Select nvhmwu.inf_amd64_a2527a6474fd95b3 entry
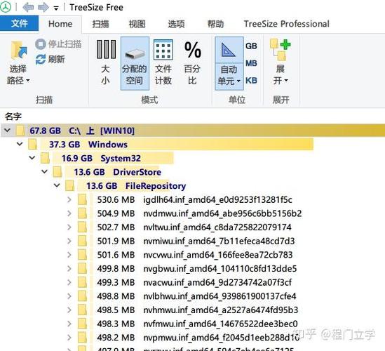The height and width of the screenshot is (351, 385). (x=221, y=310)
